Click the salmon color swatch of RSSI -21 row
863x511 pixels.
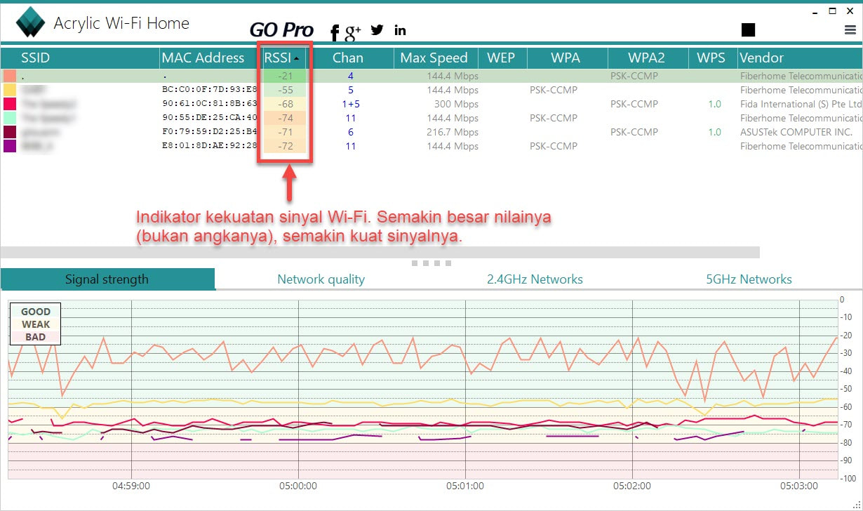click(x=10, y=76)
